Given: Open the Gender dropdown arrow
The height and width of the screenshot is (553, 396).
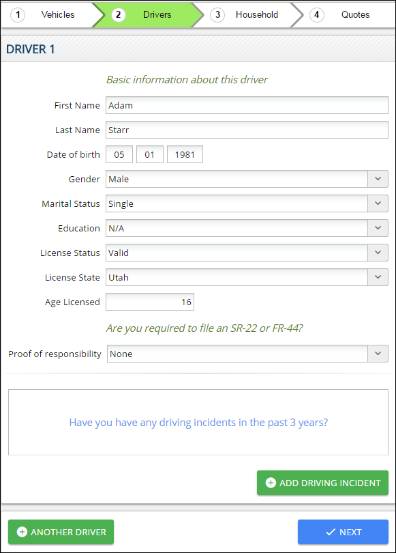Looking at the screenshot, I should (378, 179).
